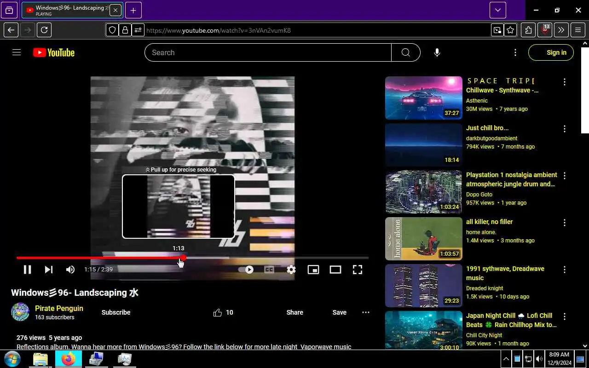Screen dimensions: 589x368
Task: Search with your voice microphone
Action: click(x=437, y=52)
